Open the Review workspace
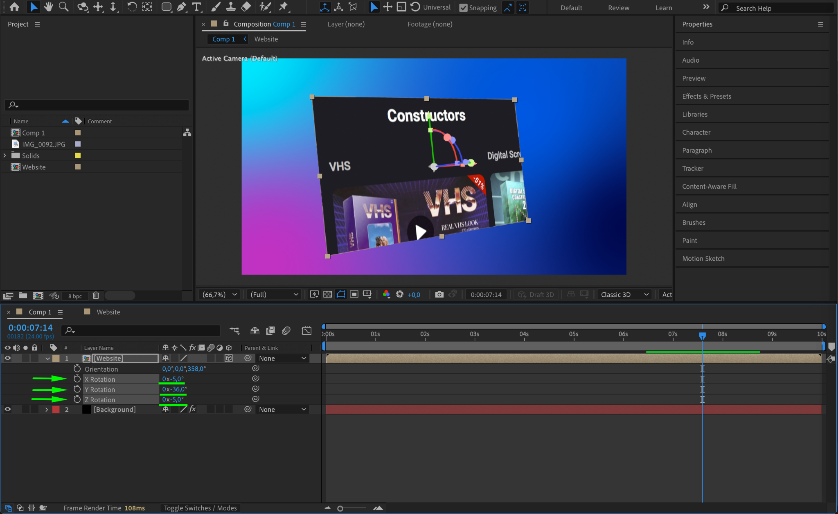Screen dimensions: 838x514 click(618, 8)
